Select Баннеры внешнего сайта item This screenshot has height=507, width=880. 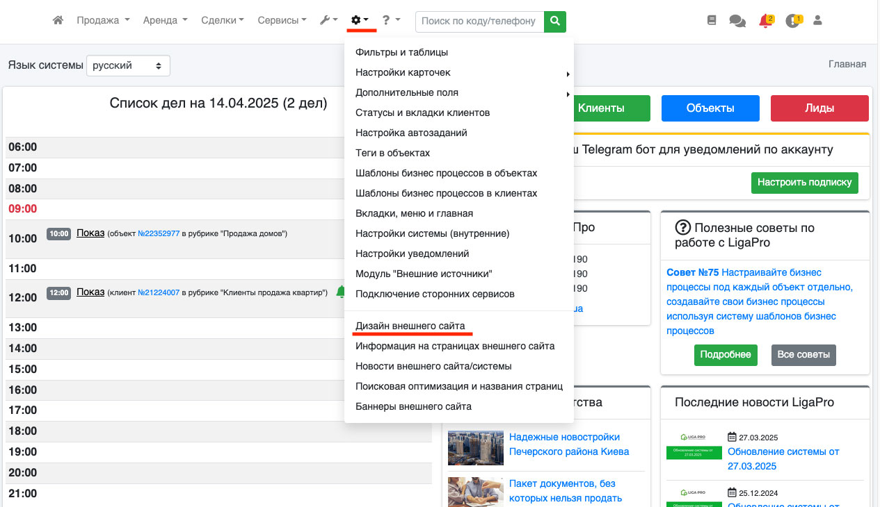(413, 406)
